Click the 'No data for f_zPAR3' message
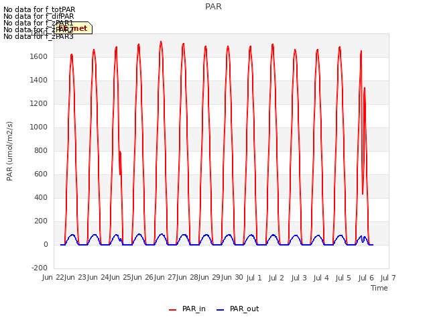The height and width of the screenshot is (322, 429). point(38,36)
